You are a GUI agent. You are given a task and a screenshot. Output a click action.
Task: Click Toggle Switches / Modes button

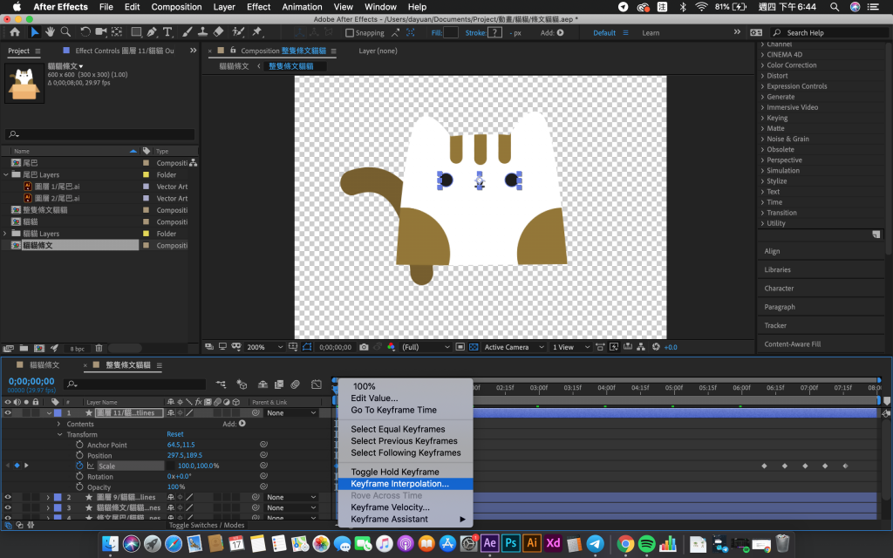coord(207,526)
